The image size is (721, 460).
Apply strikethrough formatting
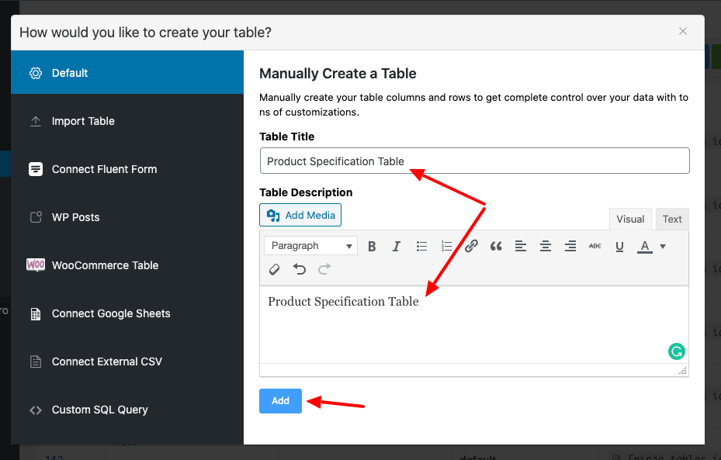[595, 246]
